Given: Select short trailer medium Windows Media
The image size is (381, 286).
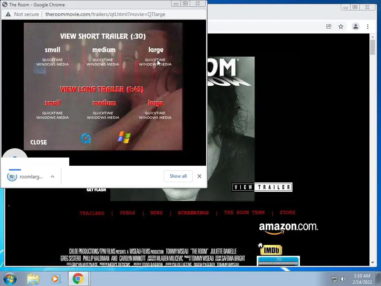Looking at the screenshot, I should (103, 64).
